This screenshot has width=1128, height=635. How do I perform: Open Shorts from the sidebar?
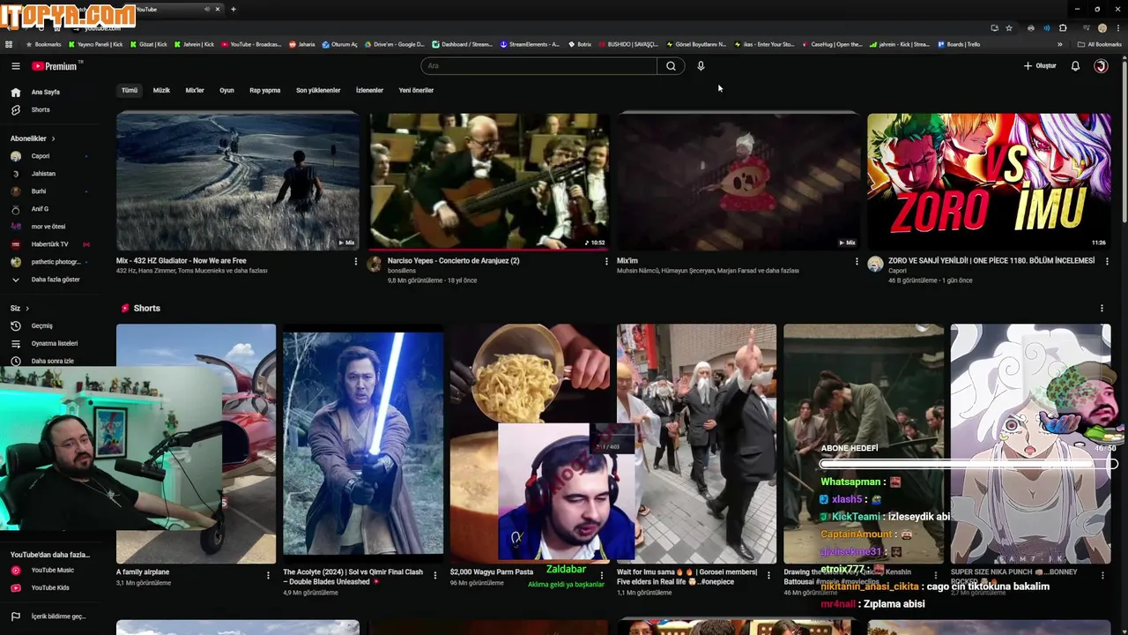coord(41,110)
